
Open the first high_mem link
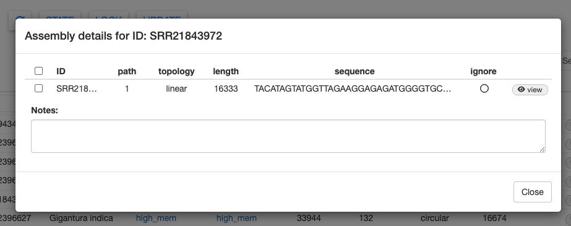(x=157, y=219)
